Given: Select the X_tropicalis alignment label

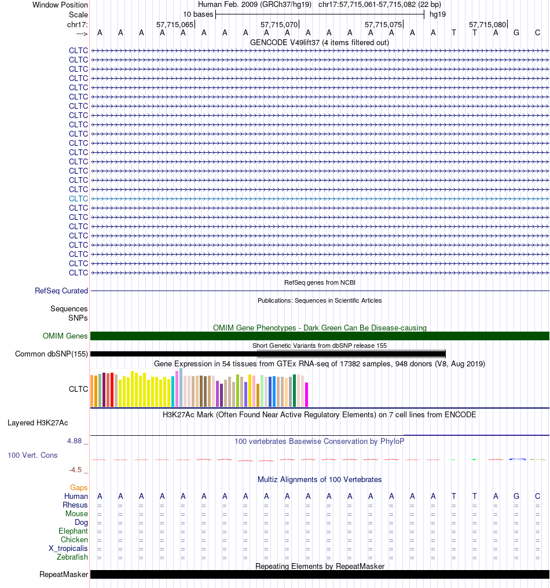Looking at the screenshot, I should point(68,548).
